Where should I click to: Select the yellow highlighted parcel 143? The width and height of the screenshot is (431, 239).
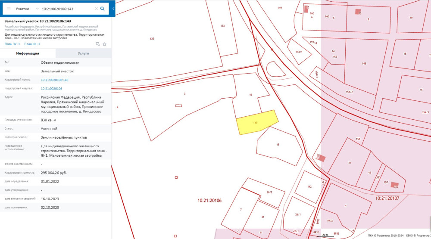pyautogui.click(x=256, y=123)
